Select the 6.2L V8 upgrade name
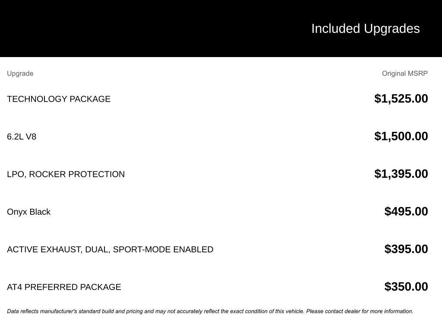The width and height of the screenshot is (442, 332). [22, 137]
